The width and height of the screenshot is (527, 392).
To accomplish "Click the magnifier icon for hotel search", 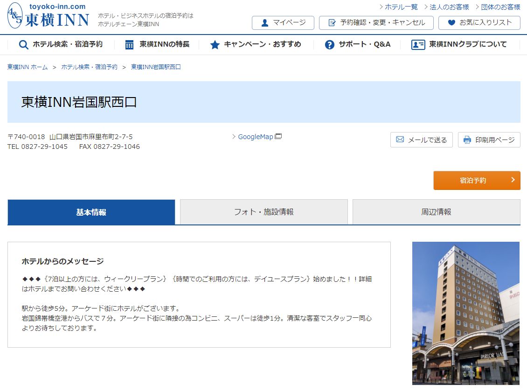I will (23, 45).
